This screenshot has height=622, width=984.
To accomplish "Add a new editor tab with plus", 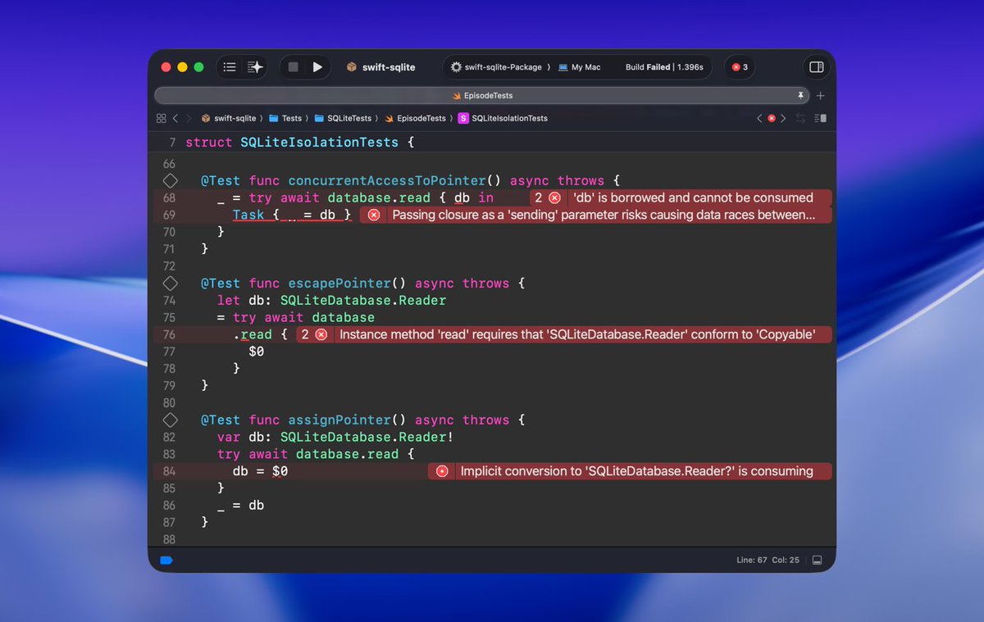I will pos(821,96).
